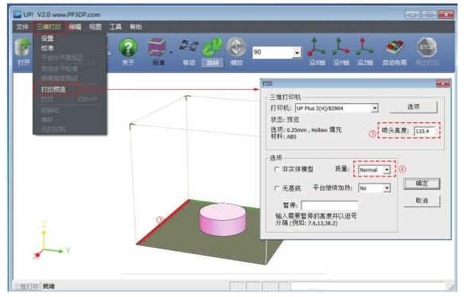Open the printer selection UP Plus 2 dropdown
Image resolution: width=468 pixels, height=297 pixels.
tap(375, 108)
